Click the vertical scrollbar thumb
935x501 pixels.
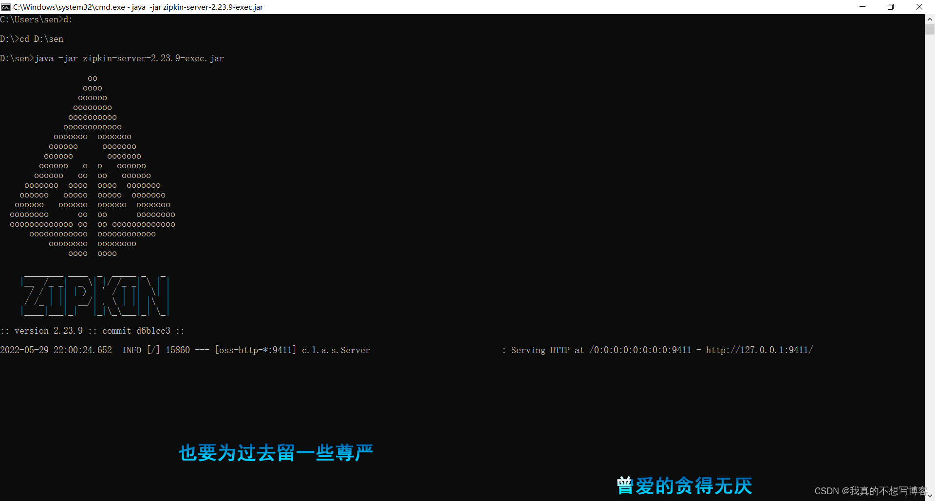[930, 29]
